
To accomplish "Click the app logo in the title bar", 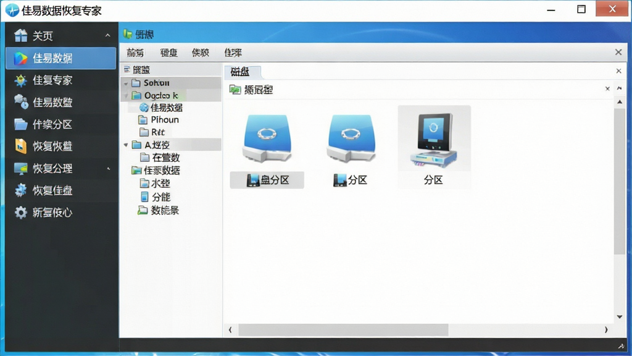I will click(12, 10).
